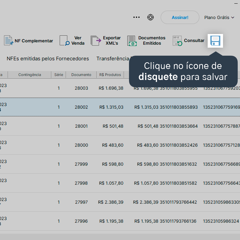This screenshot has height=240, width=240.
Task: Switch to the Transferência tab
Action: click(x=113, y=59)
